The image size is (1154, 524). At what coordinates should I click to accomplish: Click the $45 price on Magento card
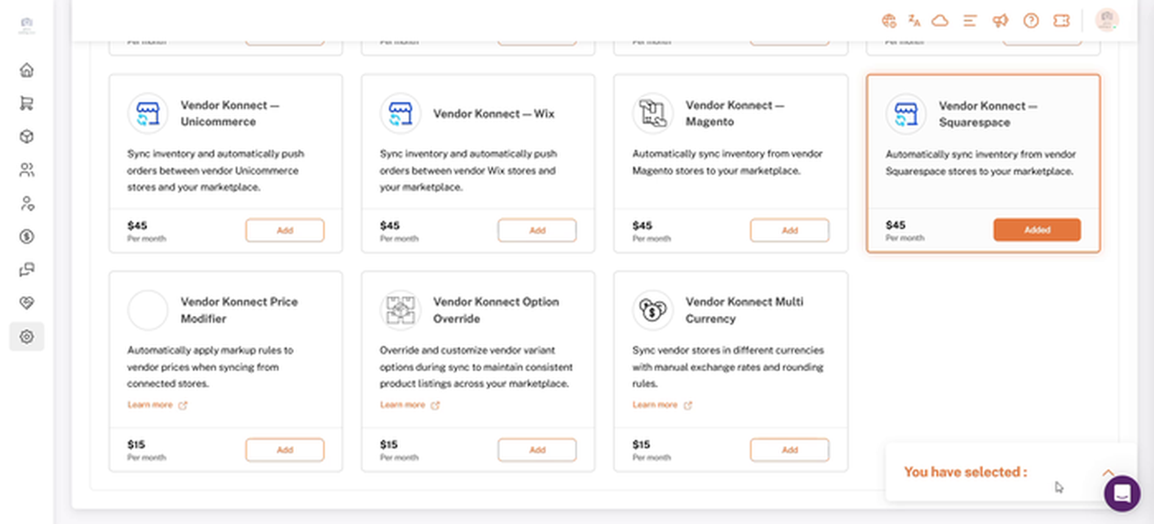[x=642, y=225]
